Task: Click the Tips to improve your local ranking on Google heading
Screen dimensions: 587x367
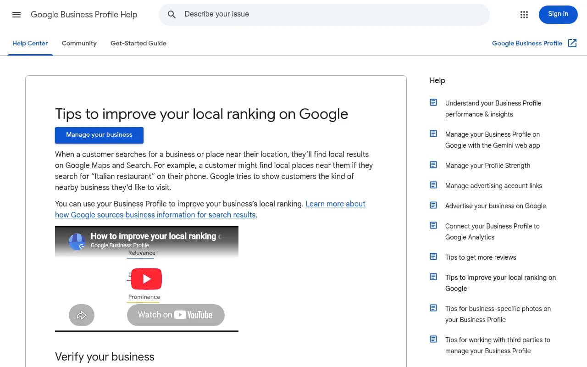Action: 201,114
